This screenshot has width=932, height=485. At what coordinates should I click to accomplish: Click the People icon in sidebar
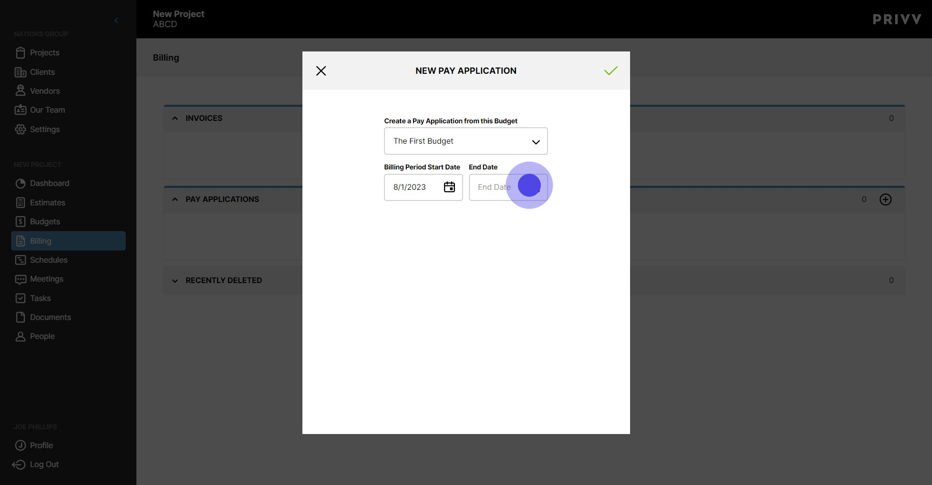coord(20,336)
